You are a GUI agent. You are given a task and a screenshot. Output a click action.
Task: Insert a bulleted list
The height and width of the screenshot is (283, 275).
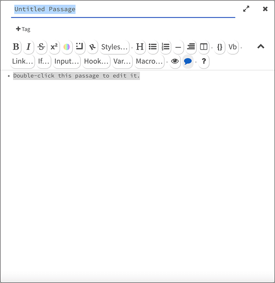click(x=153, y=47)
